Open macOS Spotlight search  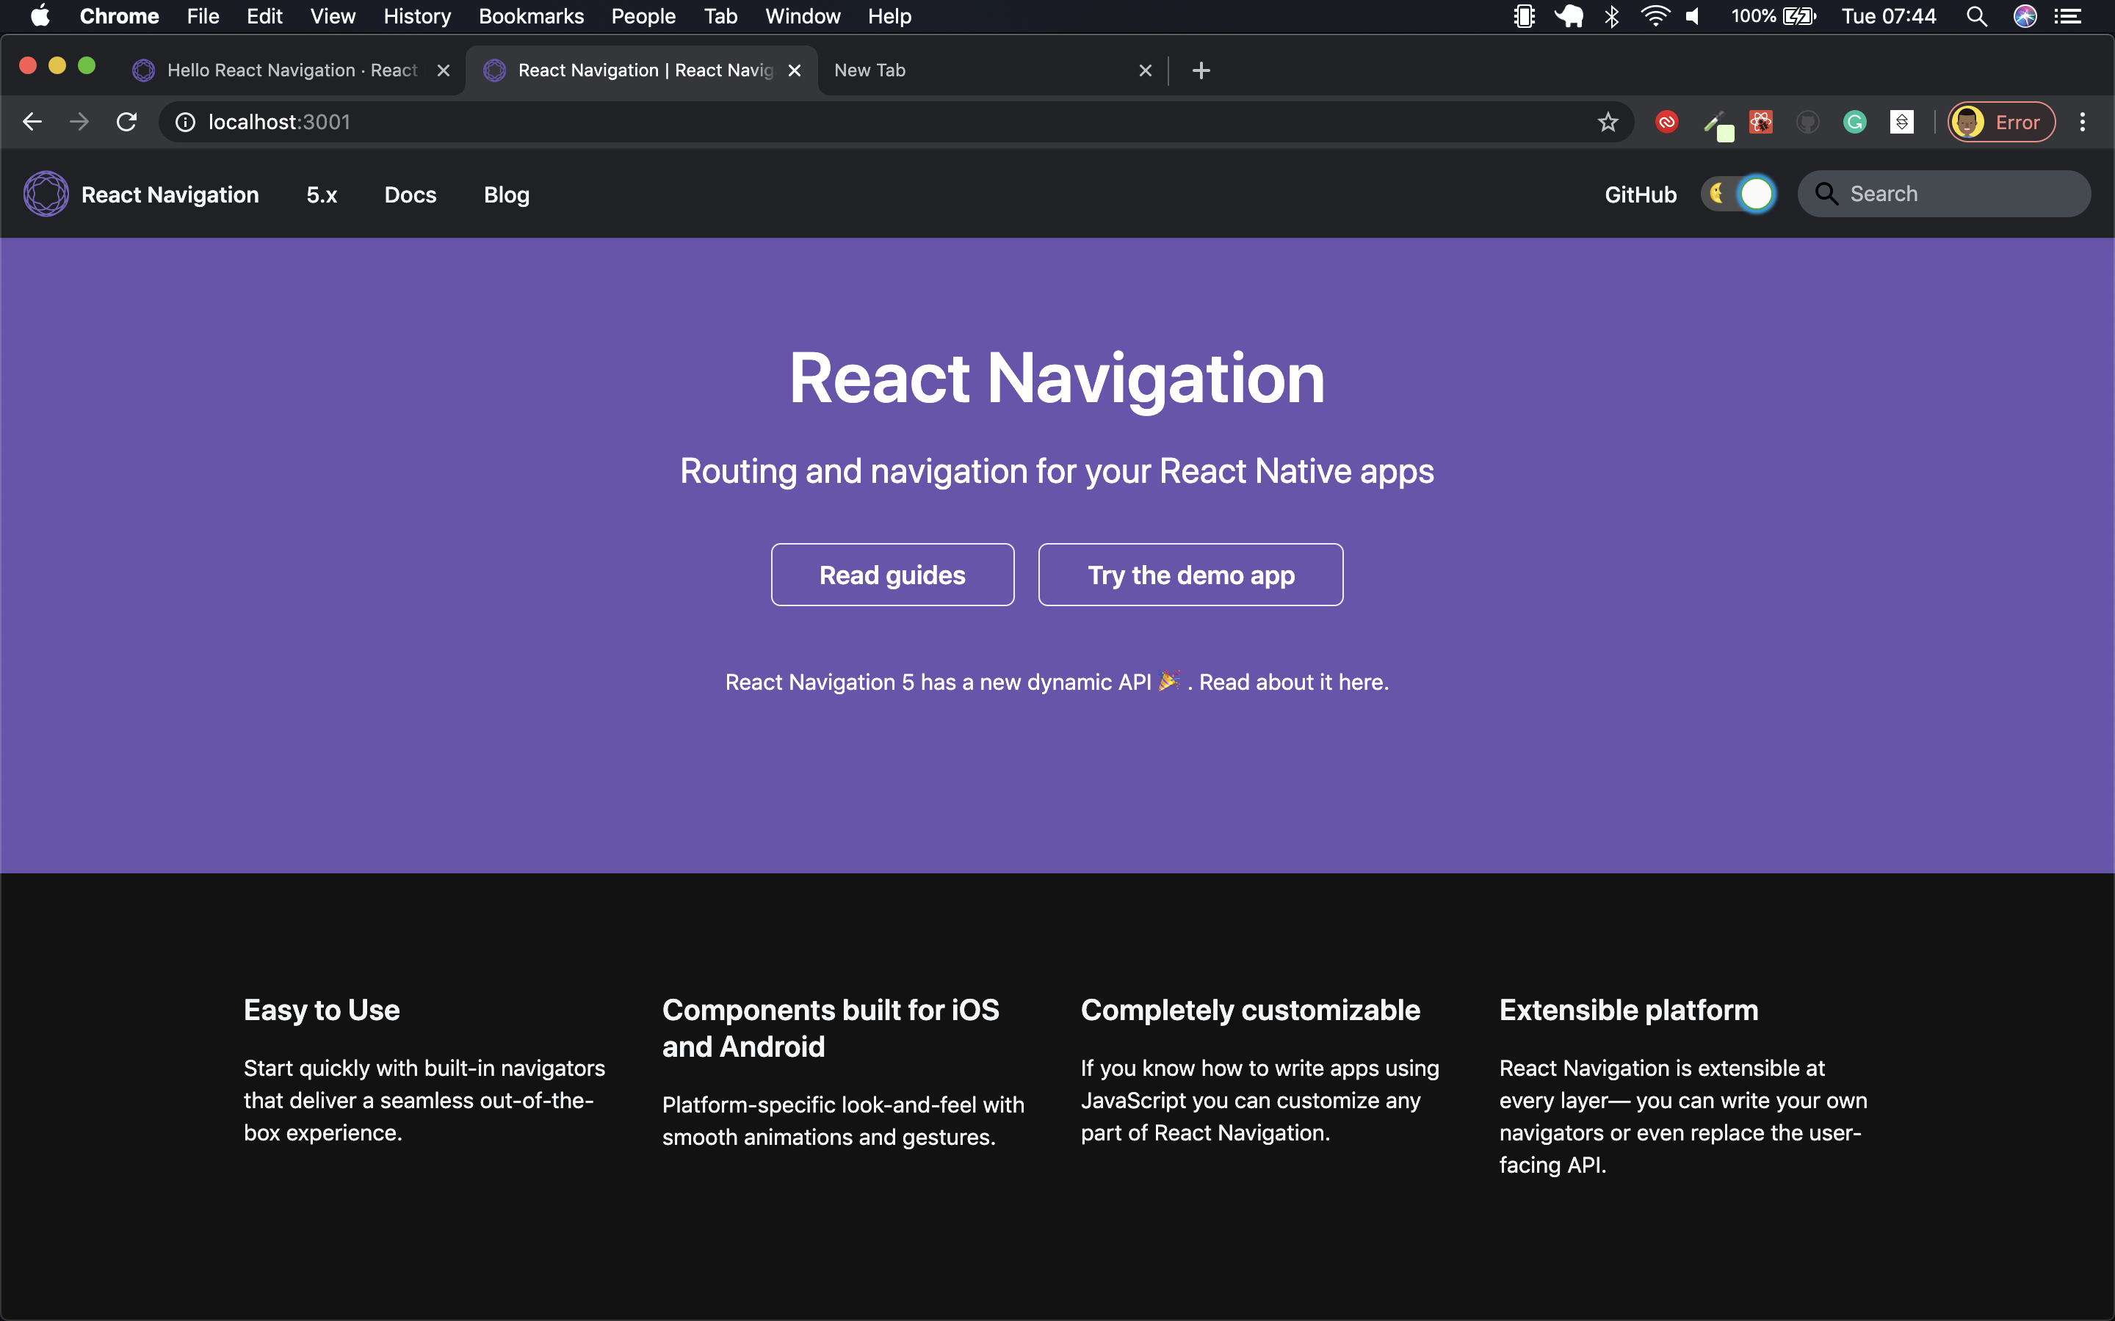pyautogui.click(x=1977, y=15)
